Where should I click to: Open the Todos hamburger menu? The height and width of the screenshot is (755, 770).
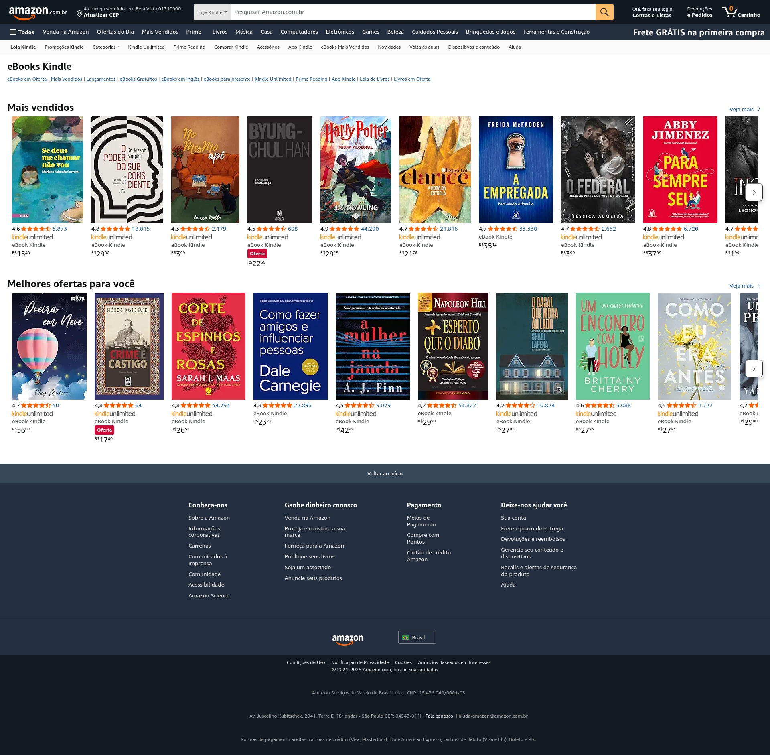(x=22, y=32)
